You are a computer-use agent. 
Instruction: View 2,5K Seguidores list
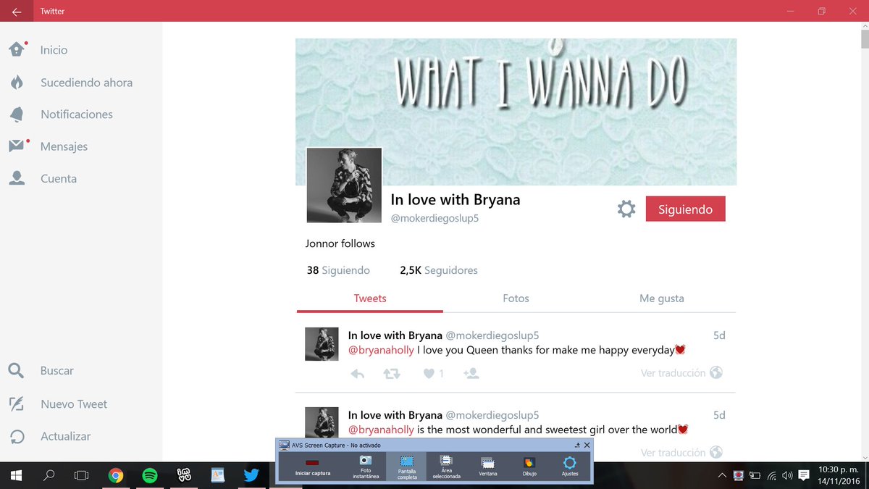439,270
